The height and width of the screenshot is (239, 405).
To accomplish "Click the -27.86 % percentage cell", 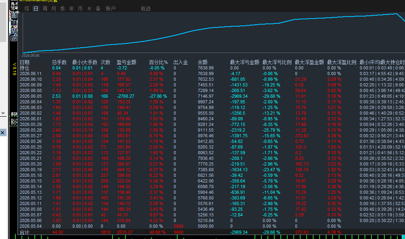I will 158,96.
